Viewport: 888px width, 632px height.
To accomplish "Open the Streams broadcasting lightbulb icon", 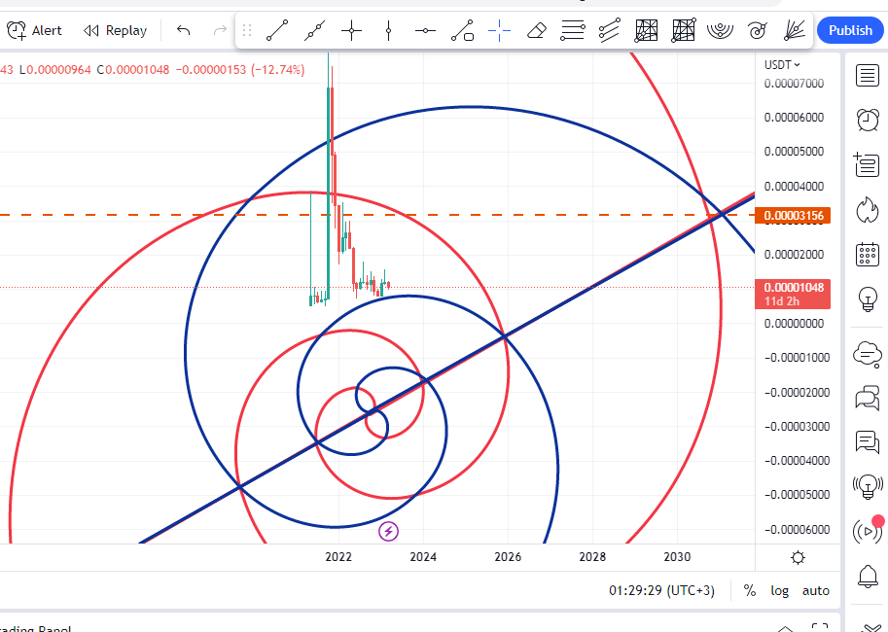I will coord(867,486).
